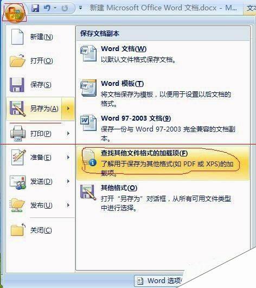
Task: Select Word 97-2003 文档(9) save option
Action: tap(163, 128)
